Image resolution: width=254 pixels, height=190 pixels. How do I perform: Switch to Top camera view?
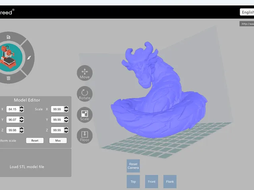[133, 182]
